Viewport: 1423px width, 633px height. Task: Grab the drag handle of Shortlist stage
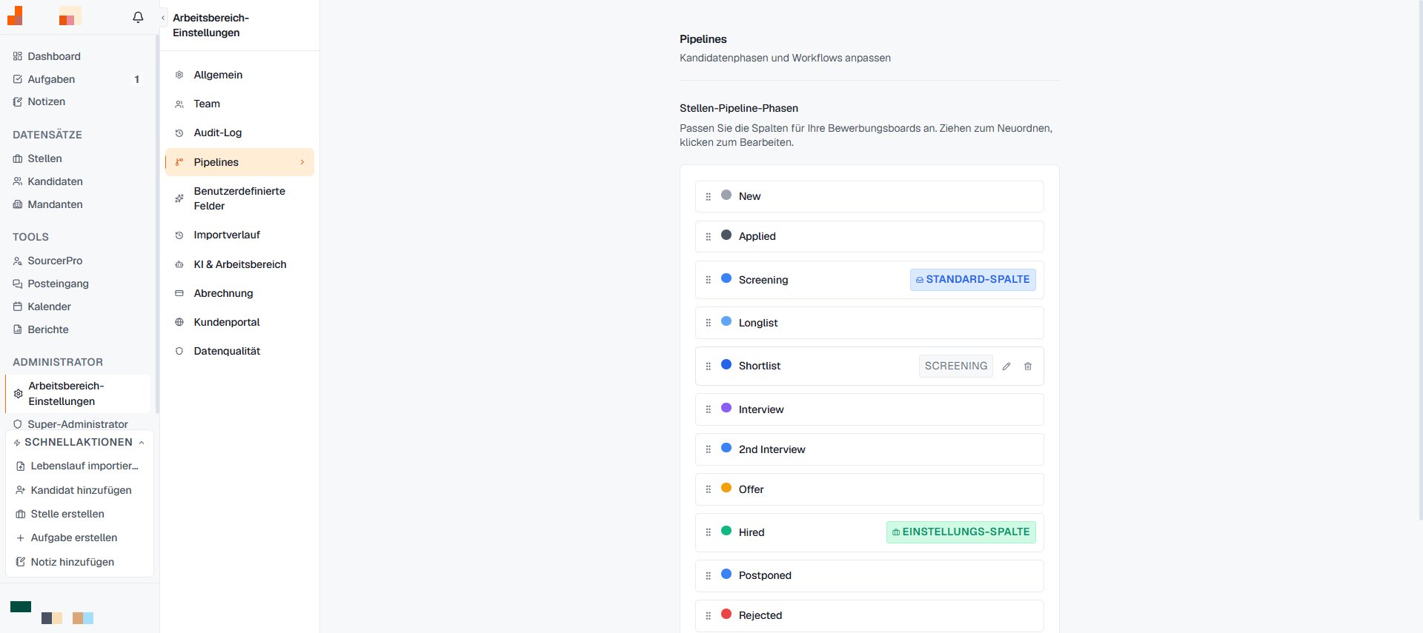pyautogui.click(x=708, y=366)
